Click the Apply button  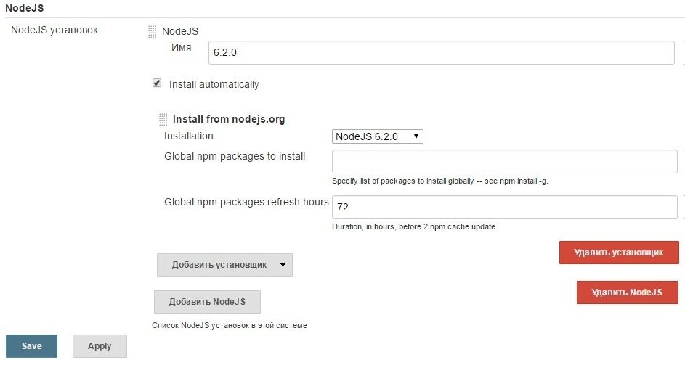(100, 346)
